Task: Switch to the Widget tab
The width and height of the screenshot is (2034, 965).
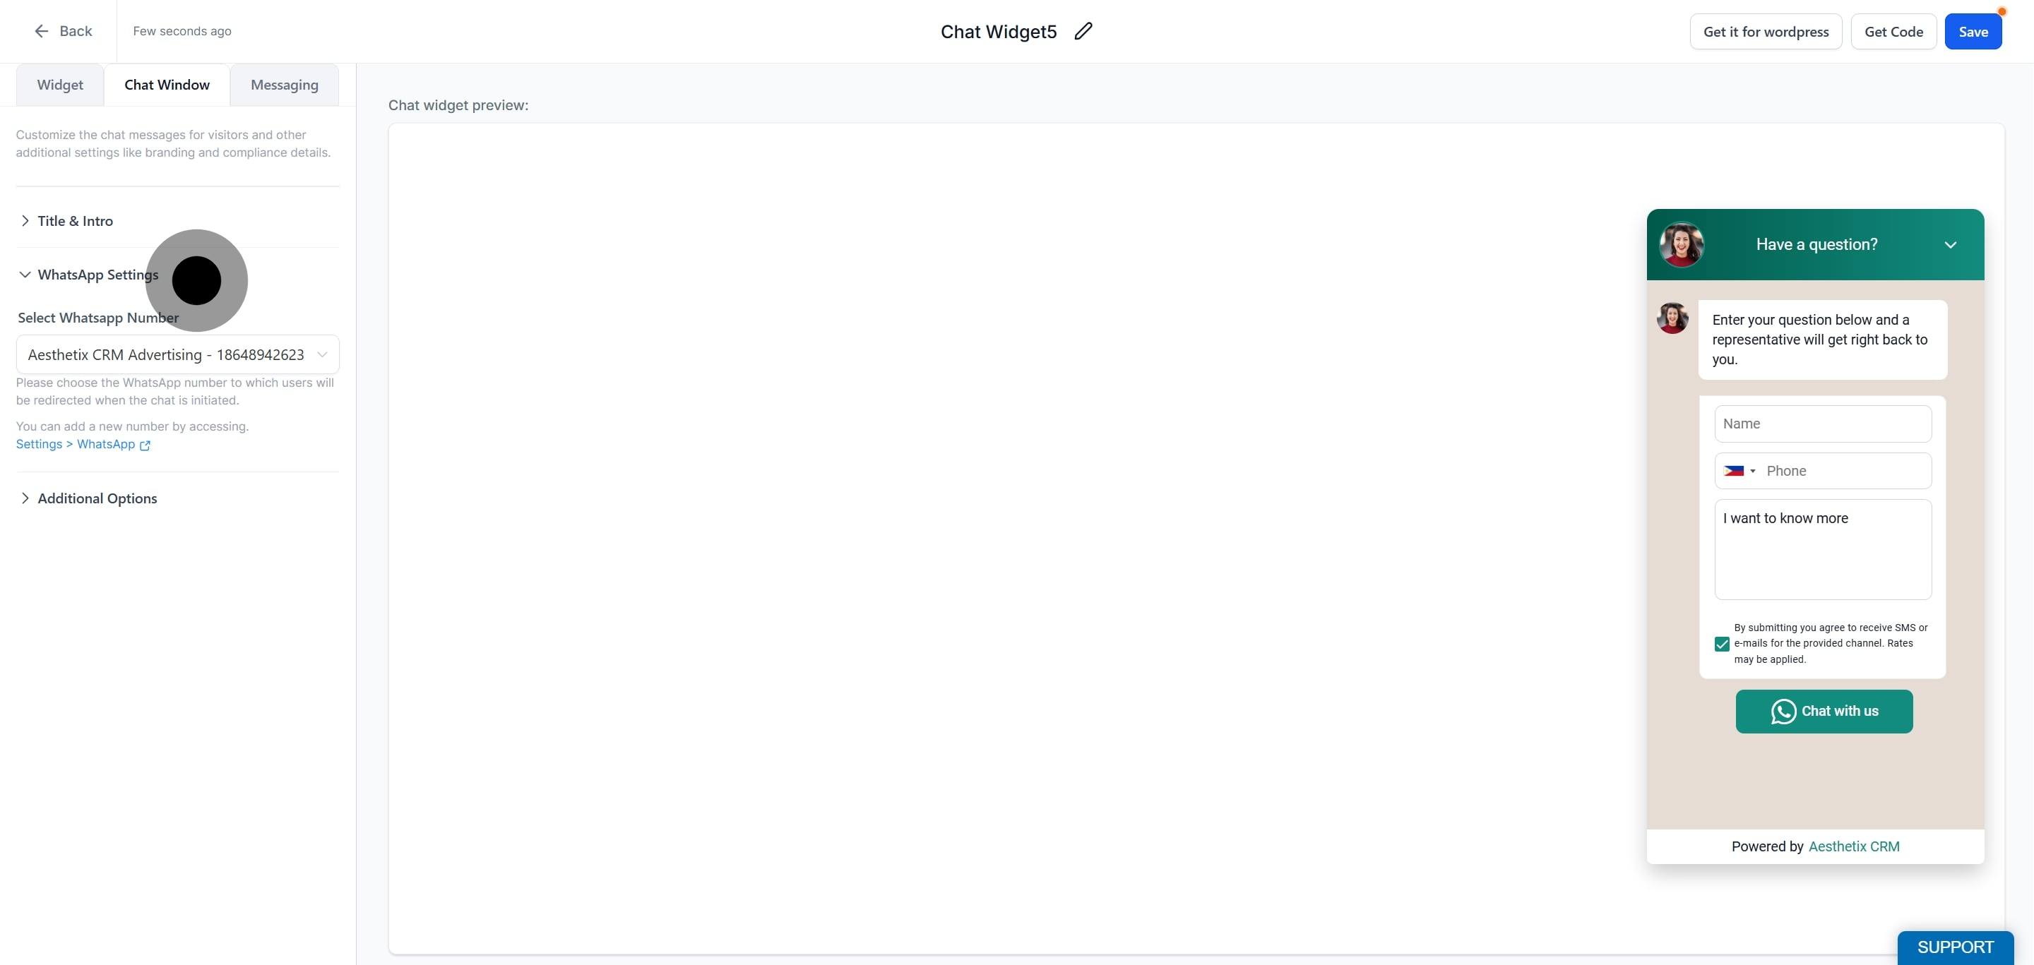Action: (60, 85)
